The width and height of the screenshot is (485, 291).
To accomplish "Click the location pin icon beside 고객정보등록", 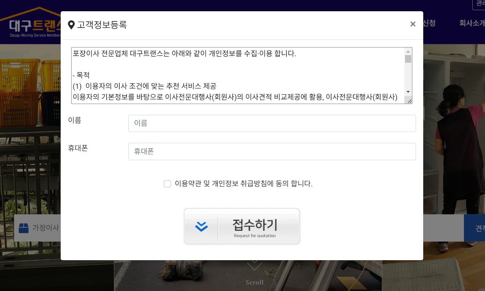I will (72, 25).
